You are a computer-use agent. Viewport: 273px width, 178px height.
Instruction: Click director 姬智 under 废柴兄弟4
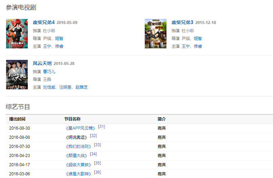pyautogui.click(x=59, y=39)
